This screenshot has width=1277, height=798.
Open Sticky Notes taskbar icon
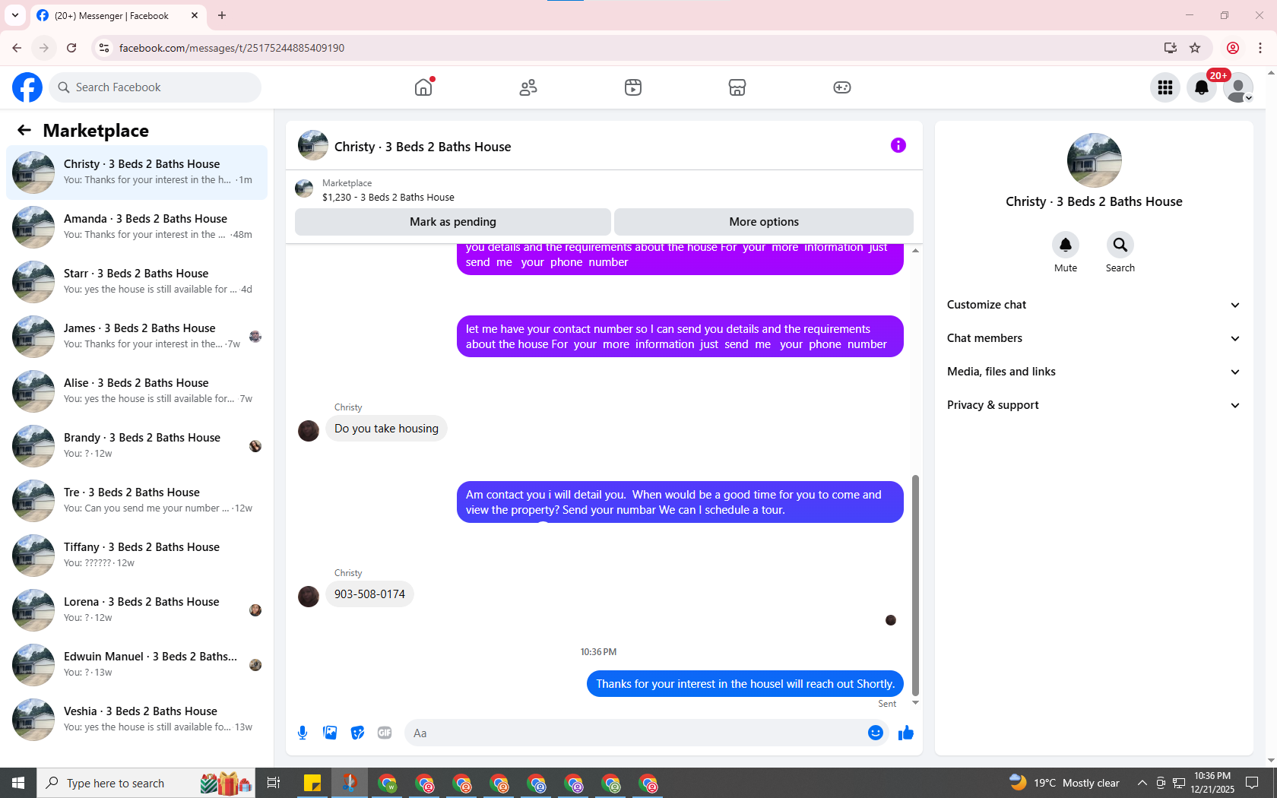[x=312, y=783]
